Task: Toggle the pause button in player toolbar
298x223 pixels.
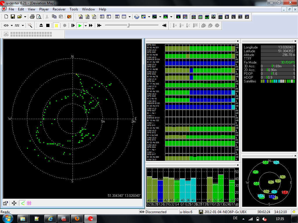Action: pyautogui.click(x=56, y=26)
